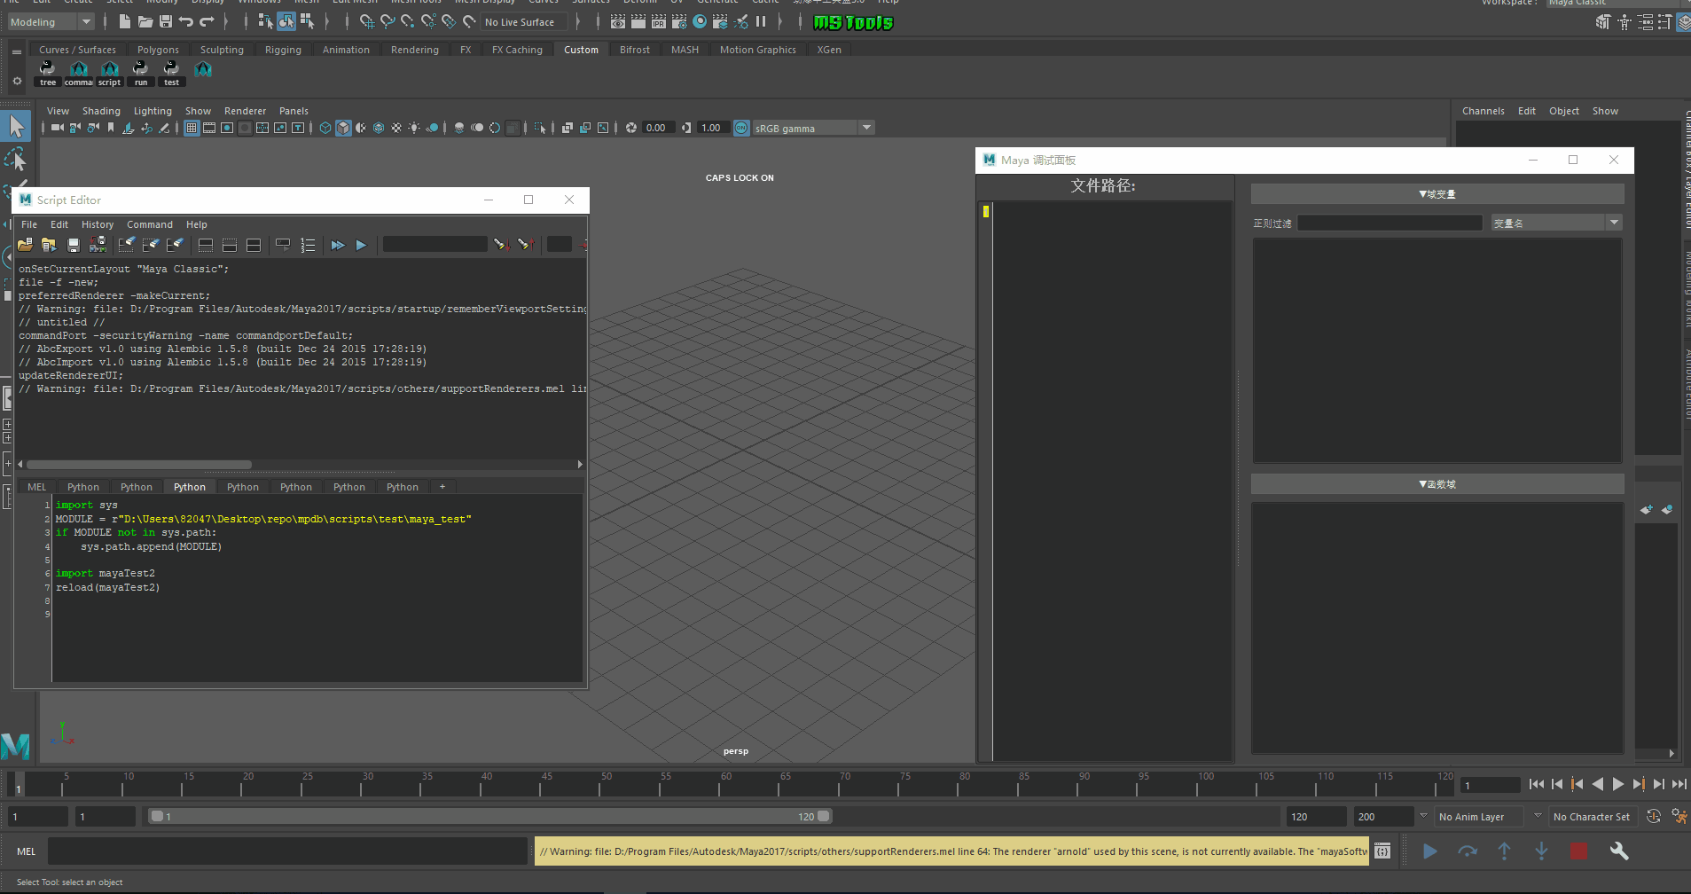Screen dimensions: 1691x894
Task: Toggle color management ON button
Action: coord(741,128)
